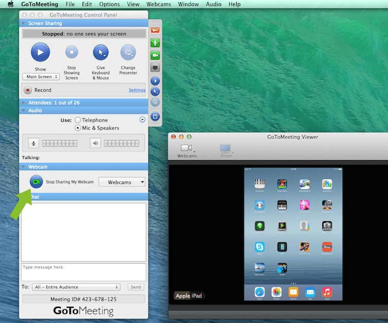Open the All - Entire Audience recipient dropdown

(76, 287)
